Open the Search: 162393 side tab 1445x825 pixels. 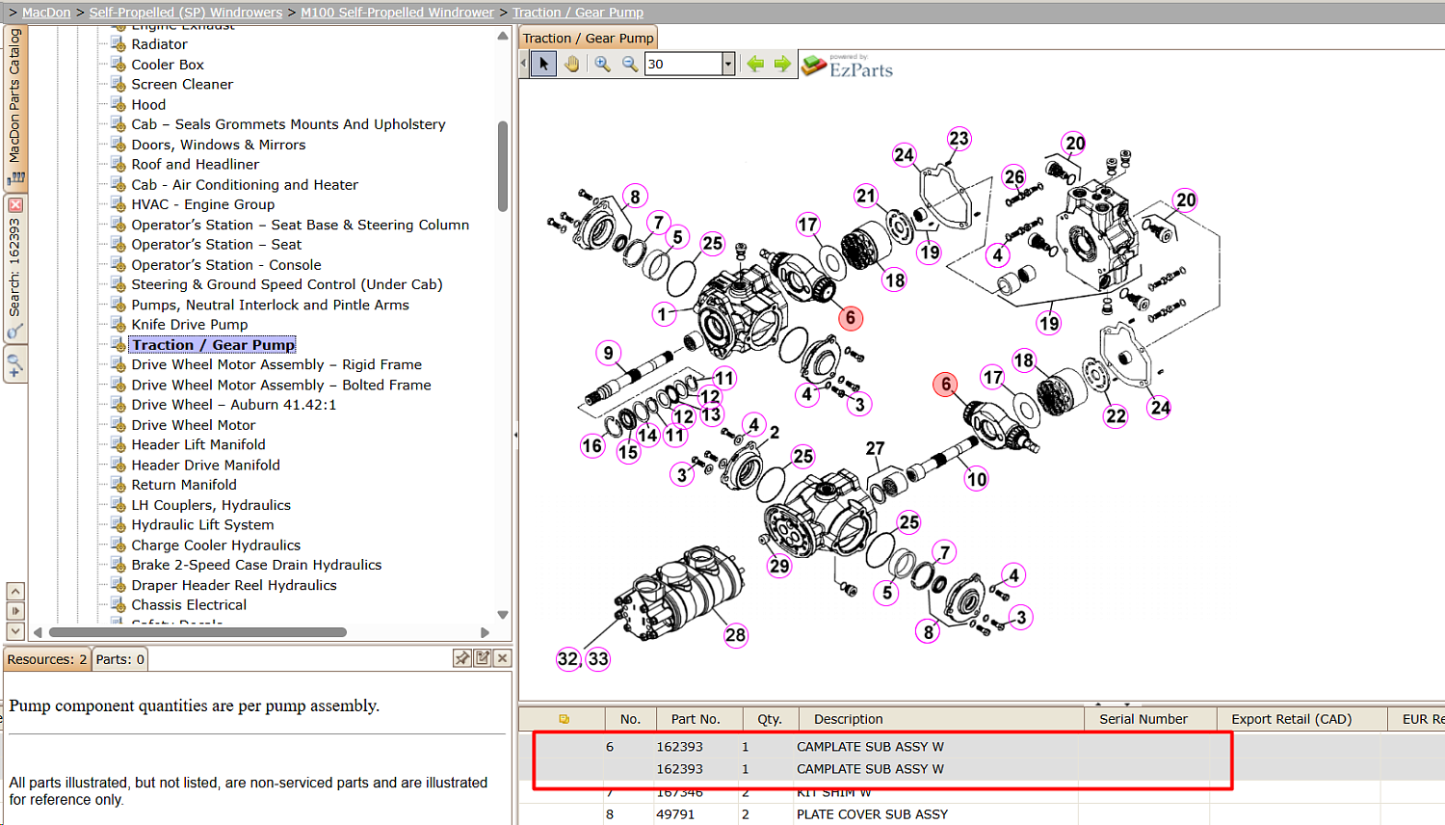15,268
